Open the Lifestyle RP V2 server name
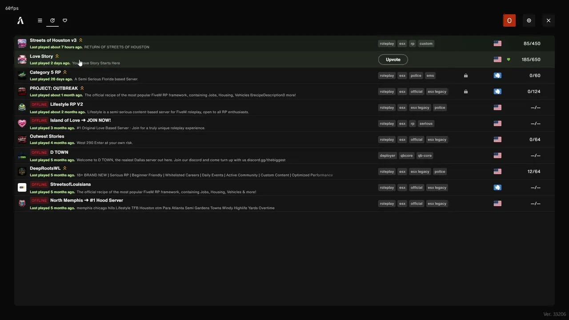 click(67, 104)
